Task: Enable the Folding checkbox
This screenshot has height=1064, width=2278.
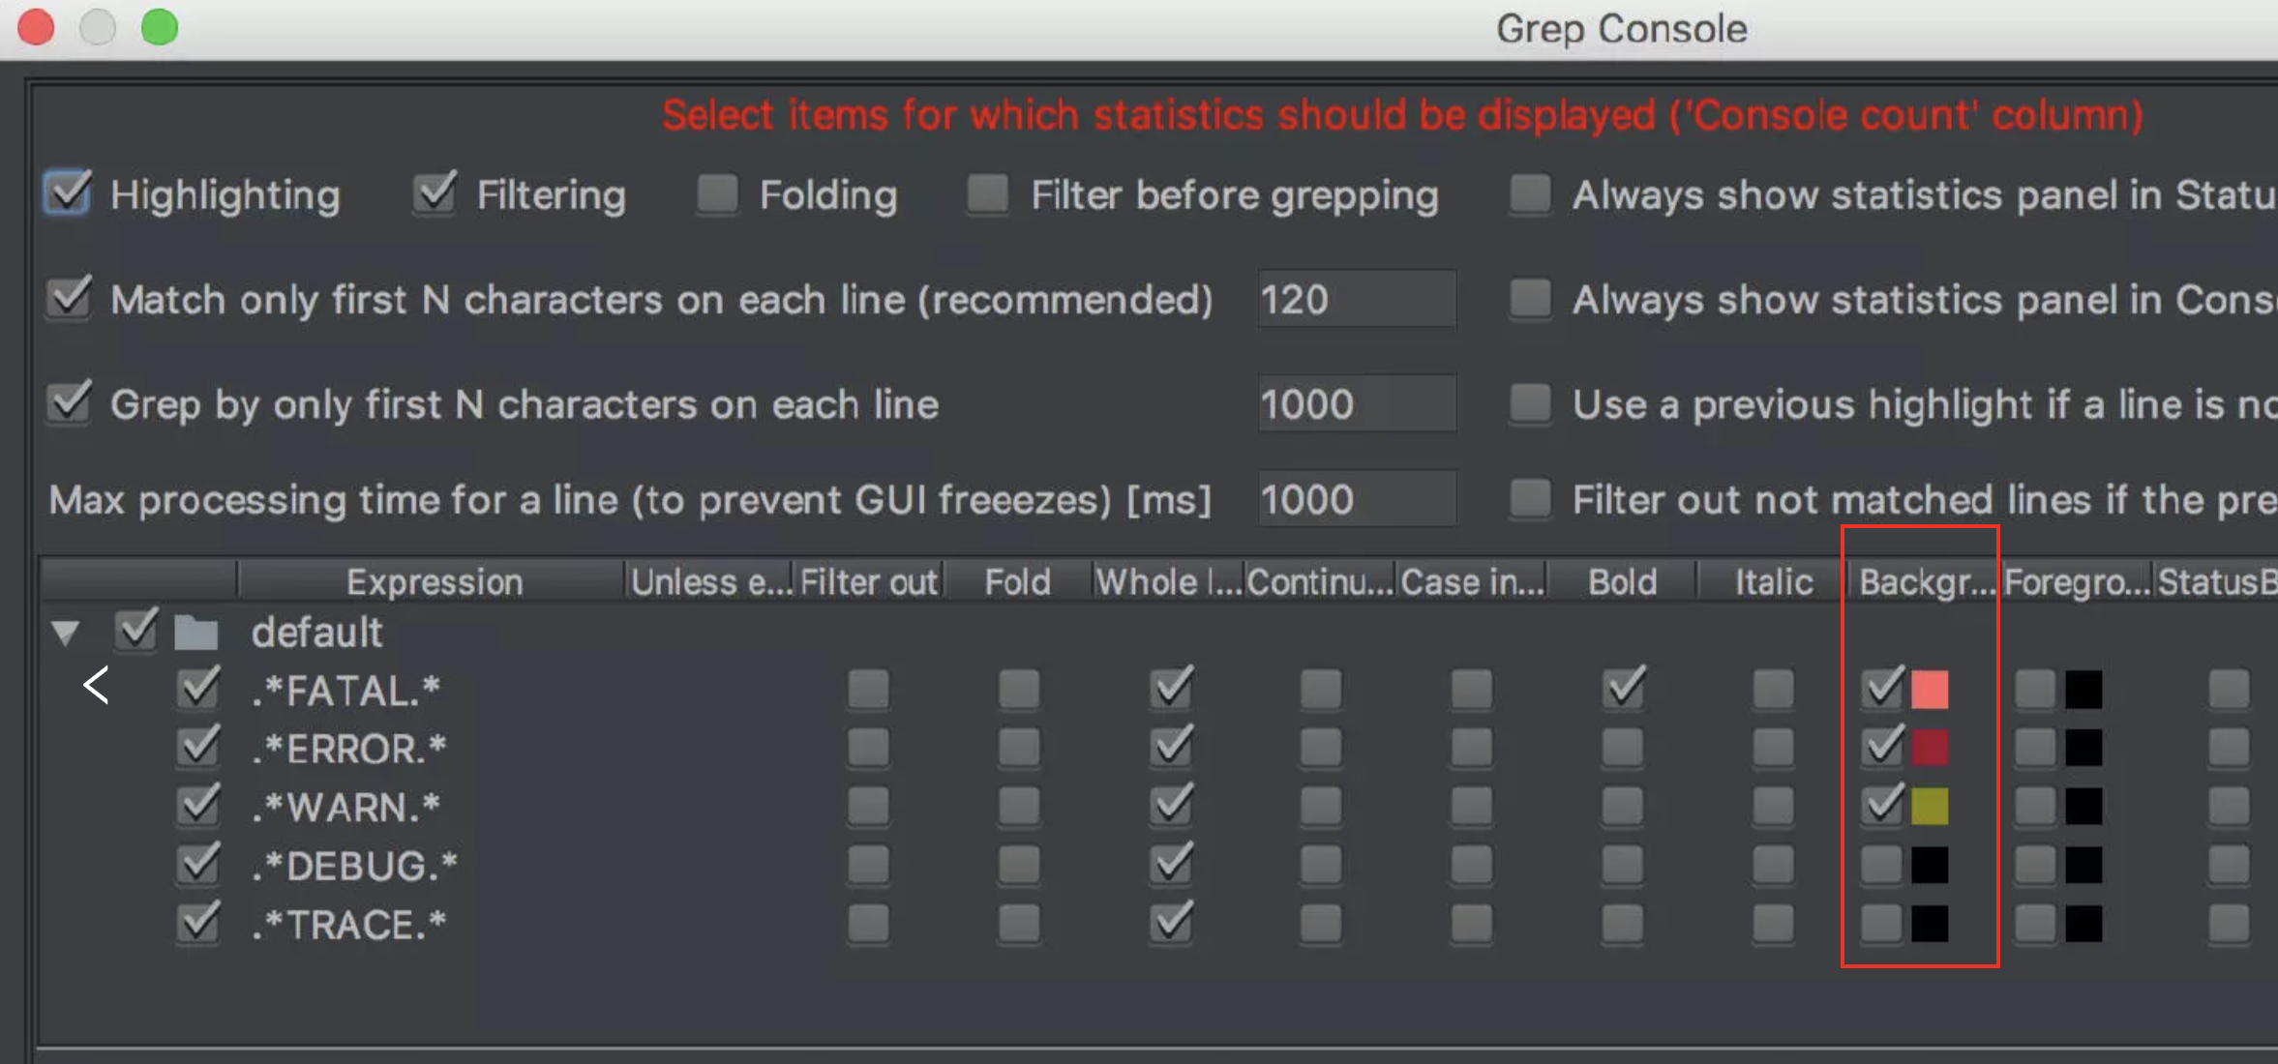Action: (x=717, y=193)
